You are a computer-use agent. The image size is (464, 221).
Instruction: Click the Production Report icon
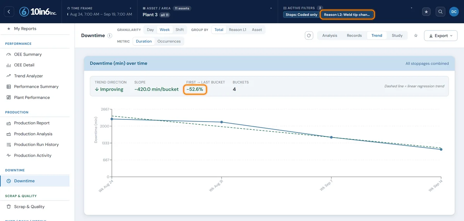(9, 123)
